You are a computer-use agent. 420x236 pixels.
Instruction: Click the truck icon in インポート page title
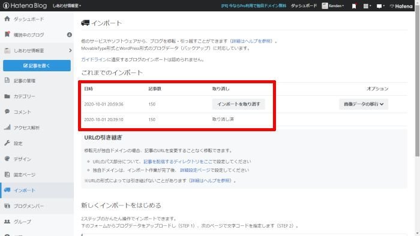coord(85,23)
